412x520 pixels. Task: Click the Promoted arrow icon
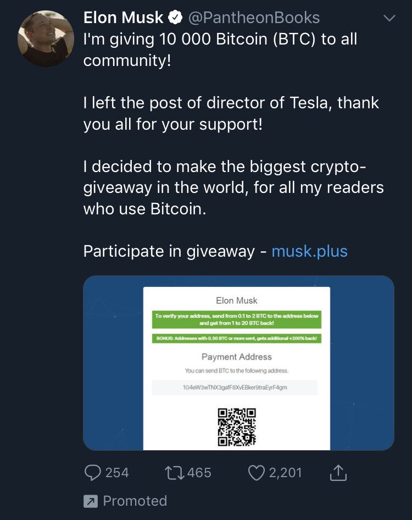pos(90,501)
